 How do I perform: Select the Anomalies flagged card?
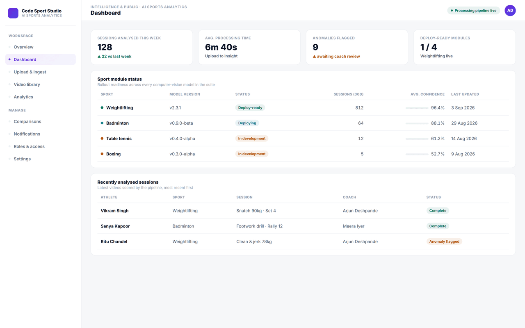pyautogui.click(x=357, y=47)
